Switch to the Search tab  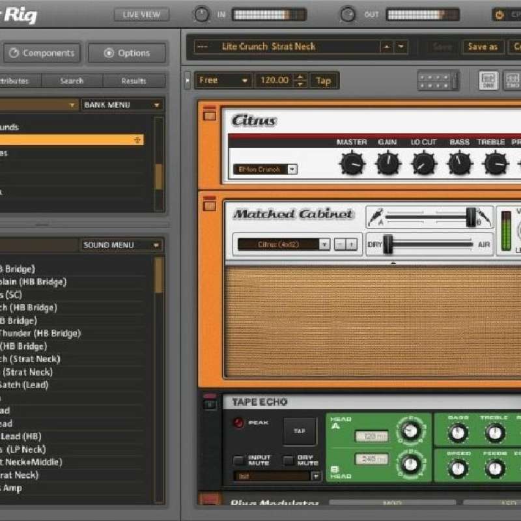[72, 81]
